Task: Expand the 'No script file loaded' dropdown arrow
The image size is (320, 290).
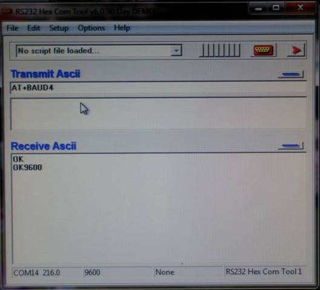Action: click(x=176, y=51)
